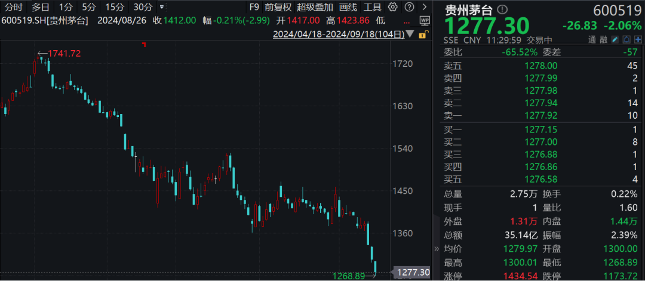Click the 1720 price axis label
Image resolution: width=645 pixels, height=281 pixels.
tap(403, 64)
